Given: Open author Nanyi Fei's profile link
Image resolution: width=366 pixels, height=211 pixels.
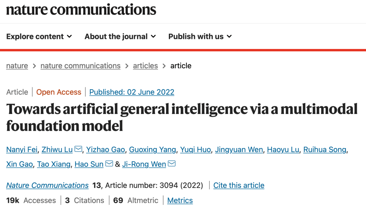Looking at the screenshot, I should 22,149.
